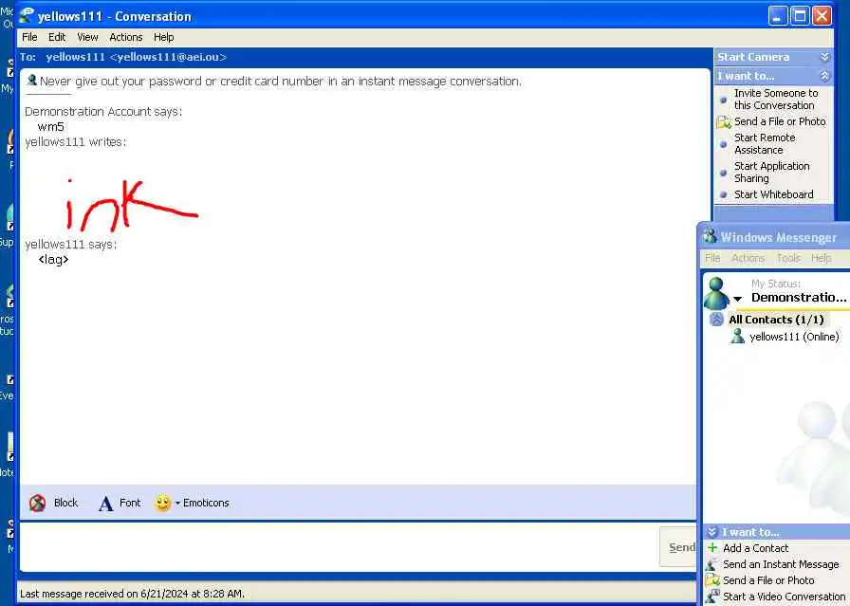The height and width of the screenshot is (606, 850).
Task: Click the smiley Emoticons icon
Action: click(x=162, y=503)
